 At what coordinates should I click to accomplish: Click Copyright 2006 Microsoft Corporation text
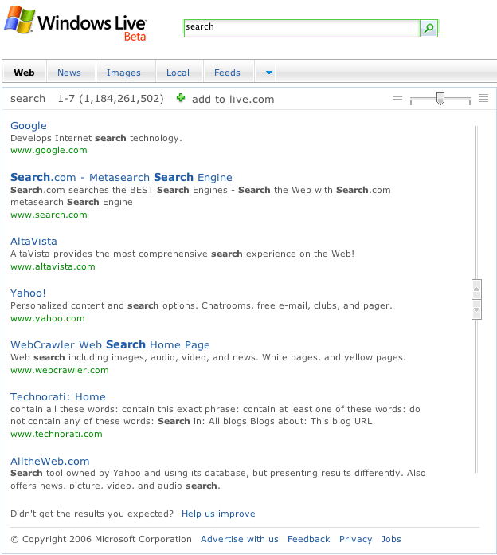click(101, 539)
